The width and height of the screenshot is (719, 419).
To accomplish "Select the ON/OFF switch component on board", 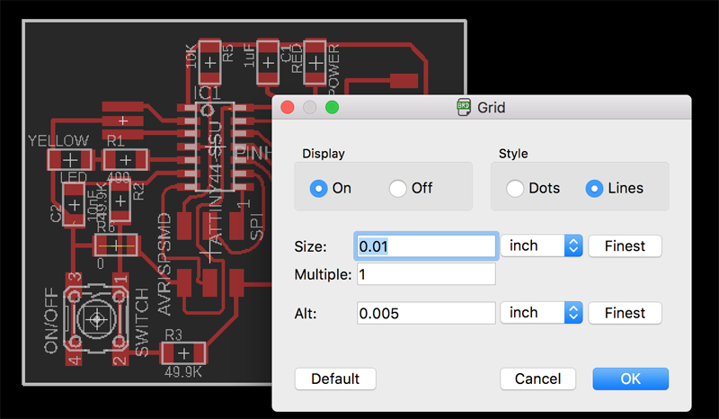I will click(97, 319).
